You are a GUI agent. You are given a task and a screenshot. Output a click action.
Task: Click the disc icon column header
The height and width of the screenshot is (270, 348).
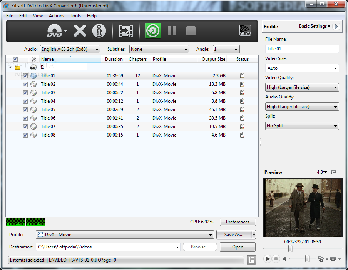[34, 59]
